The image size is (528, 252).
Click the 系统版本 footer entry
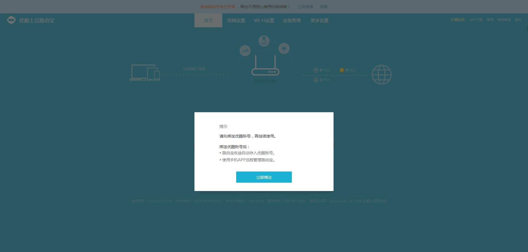(x=152, y=201)
